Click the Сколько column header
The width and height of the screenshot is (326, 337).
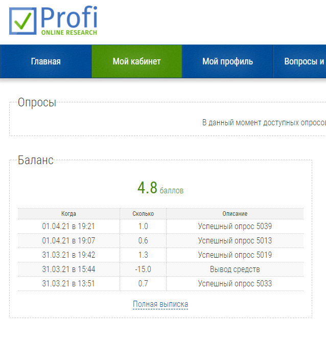(143, 214)
